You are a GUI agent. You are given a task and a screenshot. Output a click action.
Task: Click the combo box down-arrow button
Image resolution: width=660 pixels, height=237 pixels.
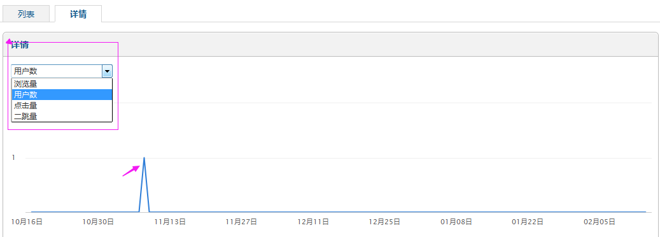pyautogui.click(x=108, y=71)
